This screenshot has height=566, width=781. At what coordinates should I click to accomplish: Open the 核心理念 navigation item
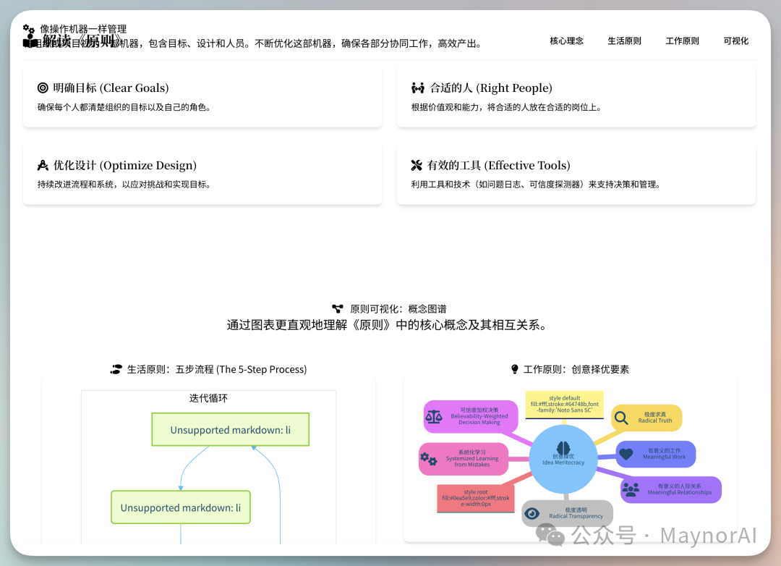[567, 41]
